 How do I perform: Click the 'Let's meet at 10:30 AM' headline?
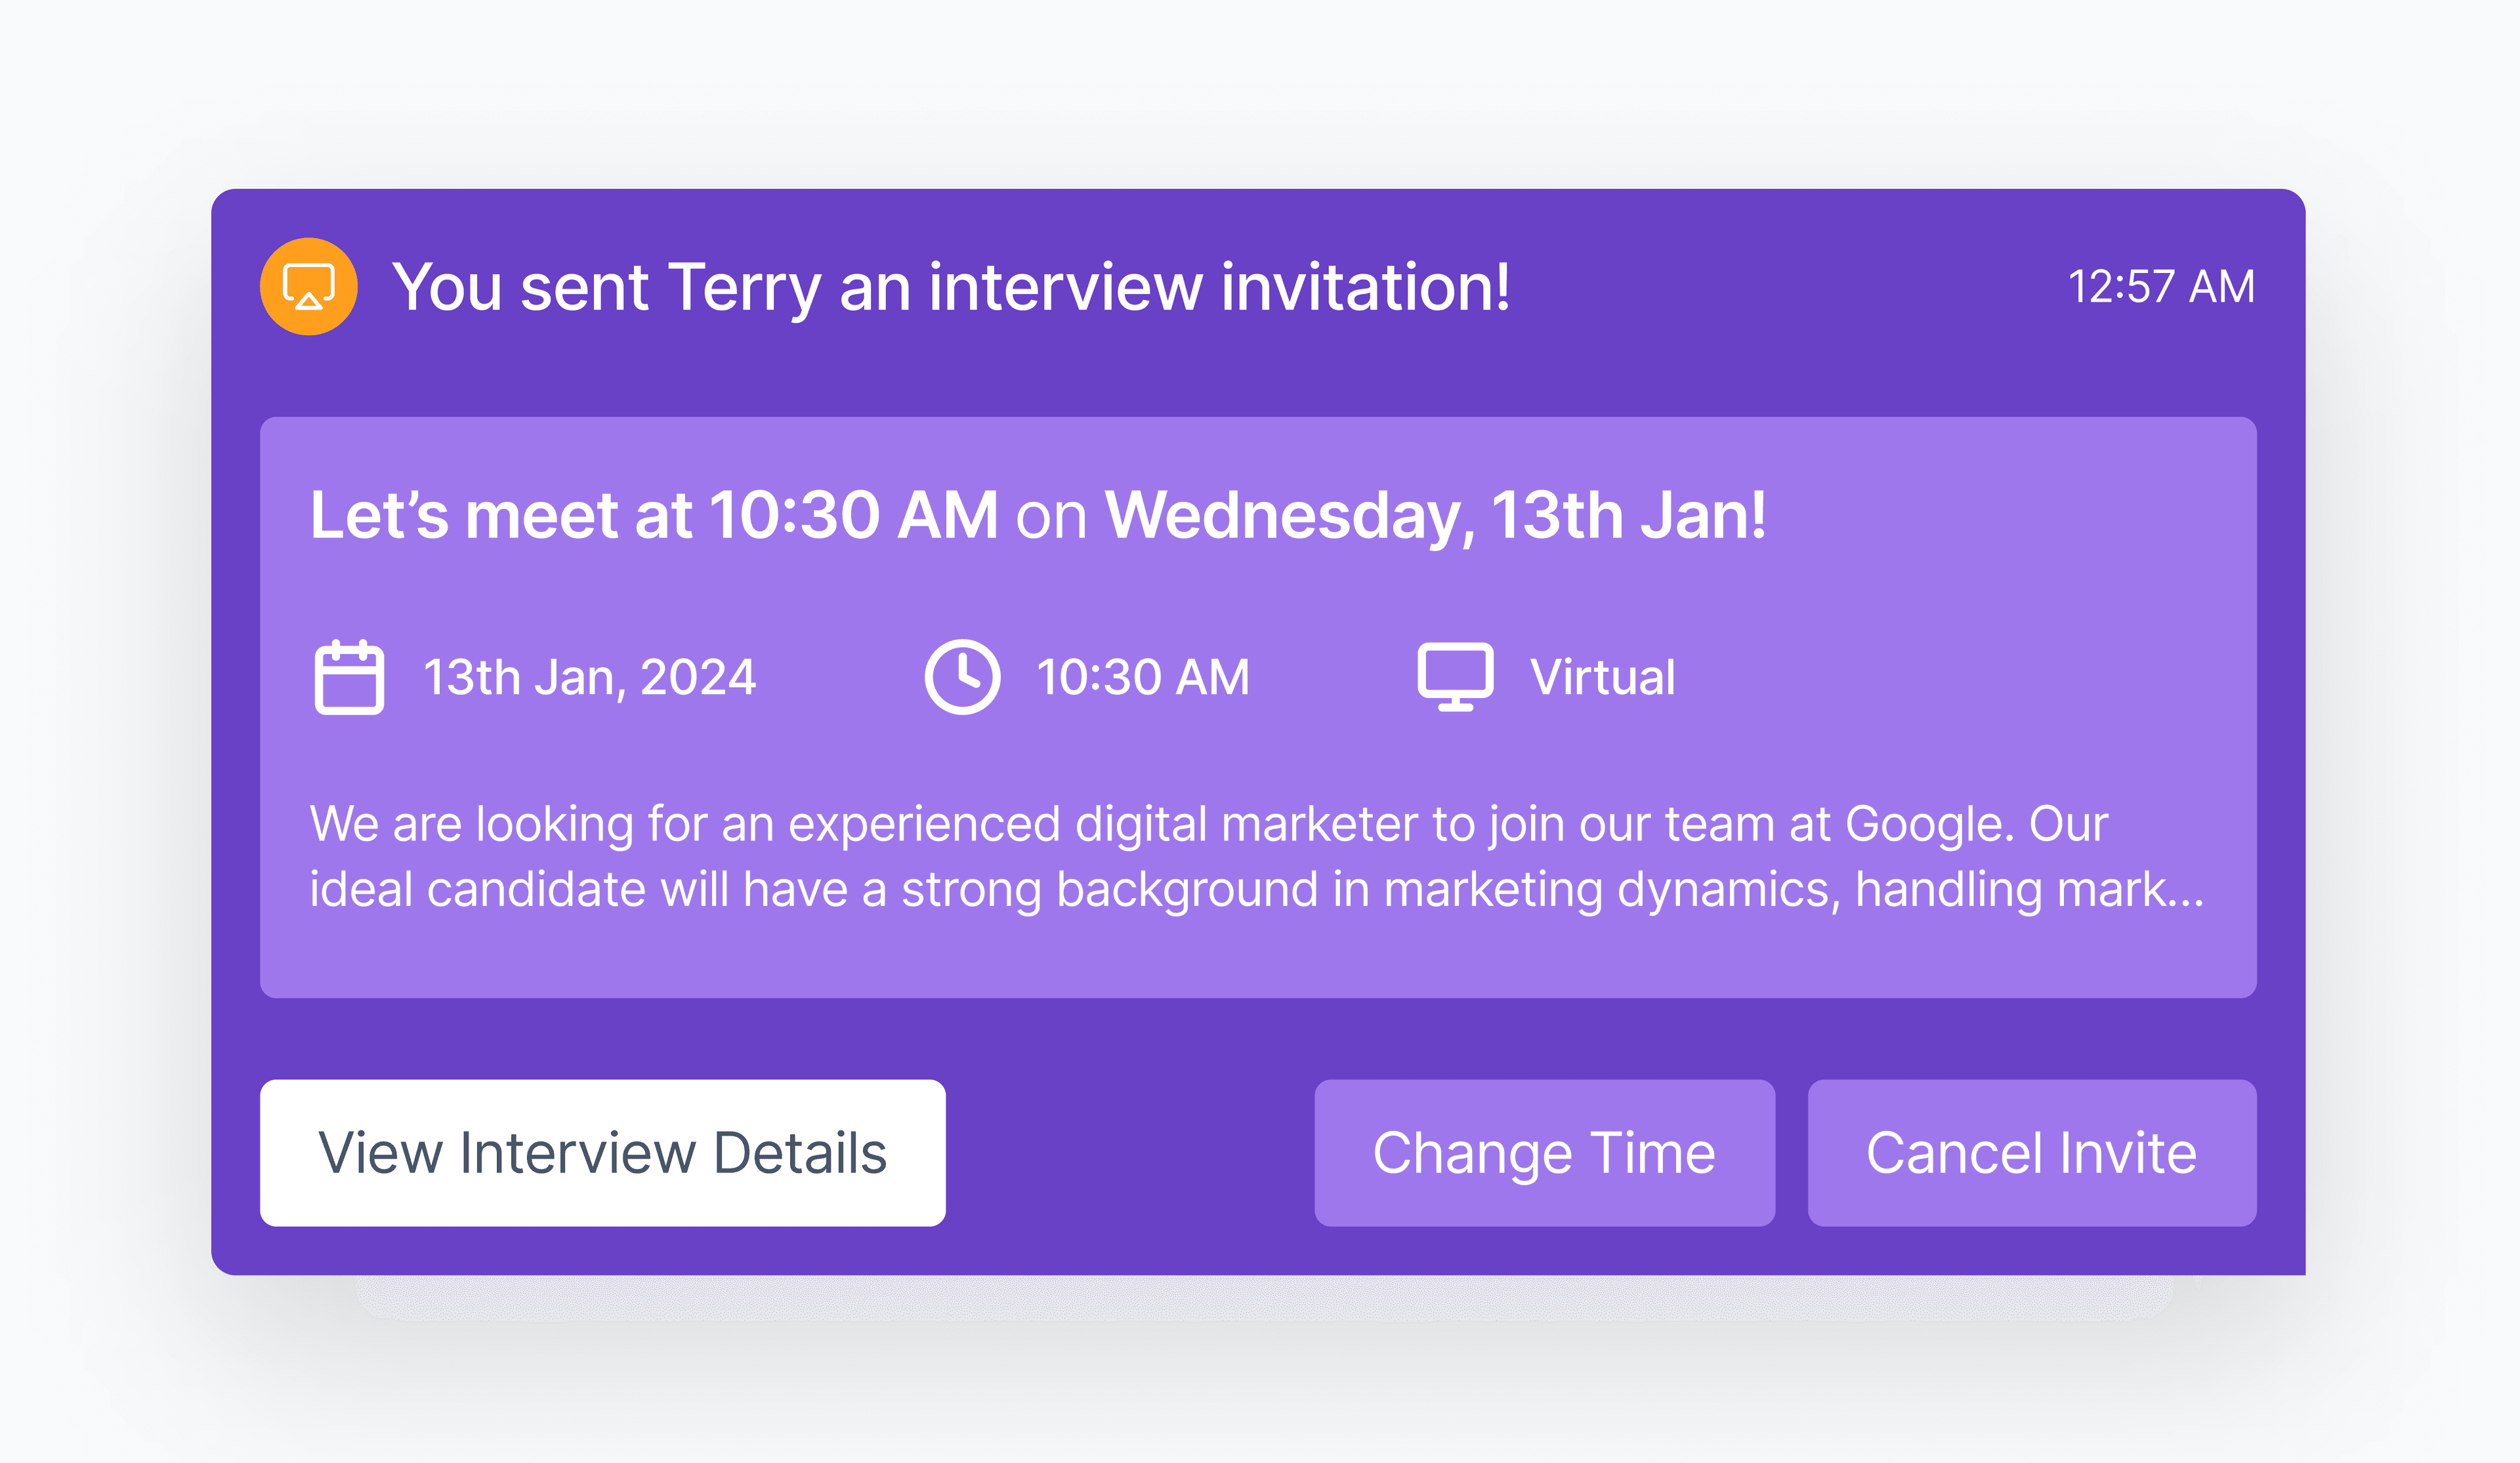(x=1038, y=516)
